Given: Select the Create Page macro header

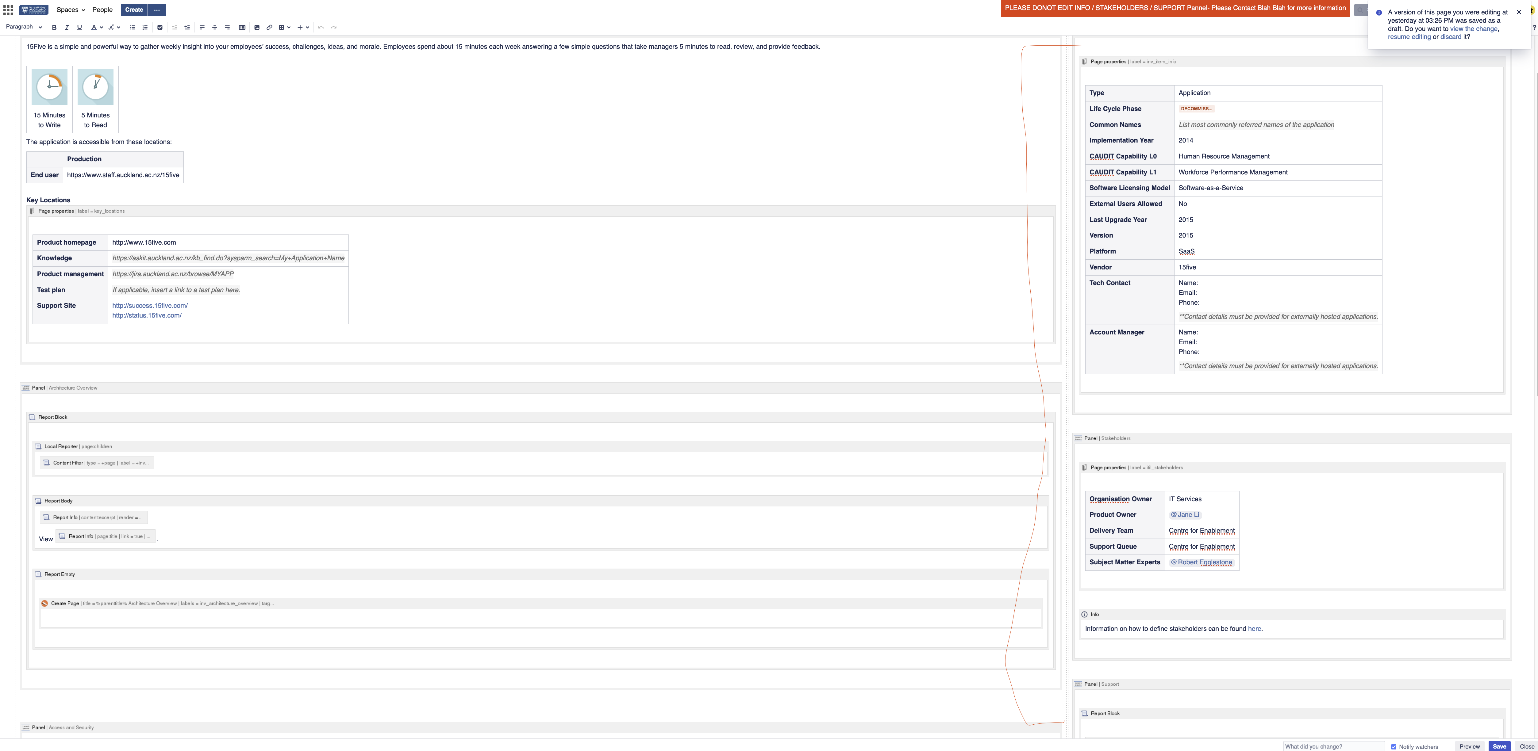Looking at the screenshot, I should coord(540,604).
